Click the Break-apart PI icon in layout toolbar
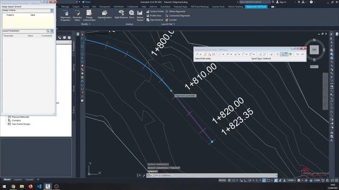This screenshot has width=339, height=190. pos(214,54)
